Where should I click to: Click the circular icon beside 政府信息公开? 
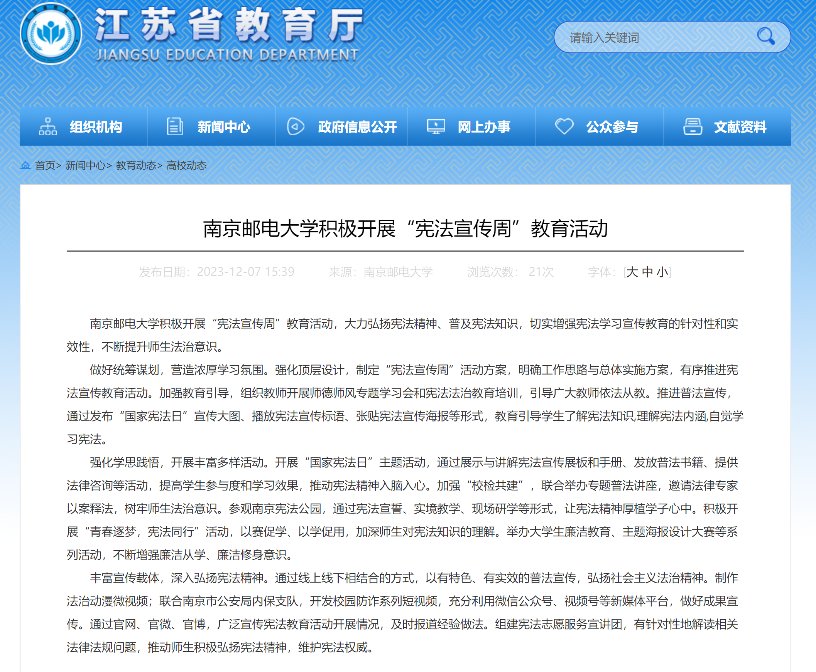[x=296, y=127]
